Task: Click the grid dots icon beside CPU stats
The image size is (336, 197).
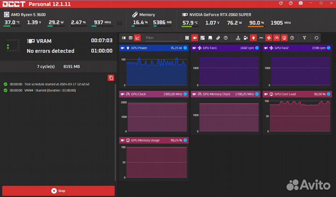Action: coord(119,23)
